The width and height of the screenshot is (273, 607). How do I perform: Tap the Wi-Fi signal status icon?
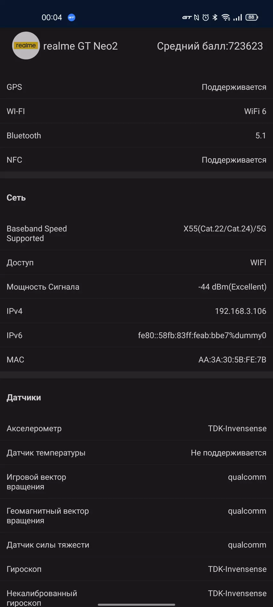(x=226, y=18)
